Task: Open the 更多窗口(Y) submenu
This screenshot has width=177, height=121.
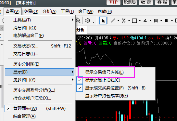Action: 40,80
